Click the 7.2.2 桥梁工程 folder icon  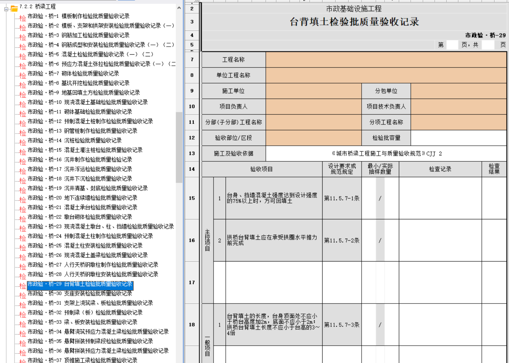tap(14, 8)
